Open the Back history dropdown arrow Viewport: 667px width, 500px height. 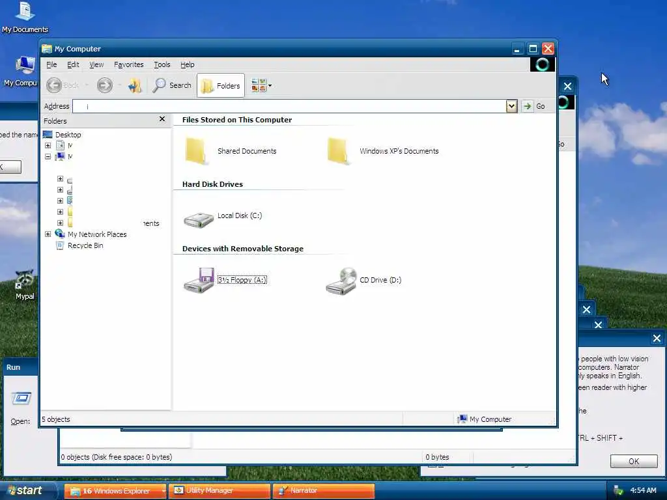point(87,85)
